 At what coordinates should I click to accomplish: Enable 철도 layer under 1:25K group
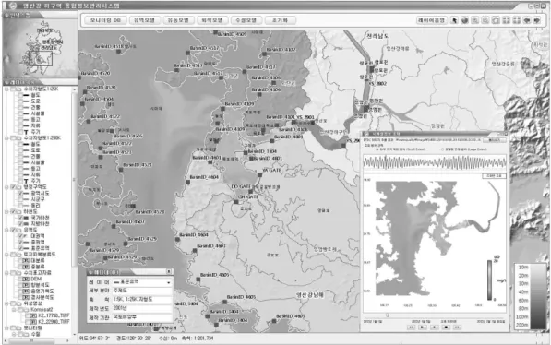(20, 95)
